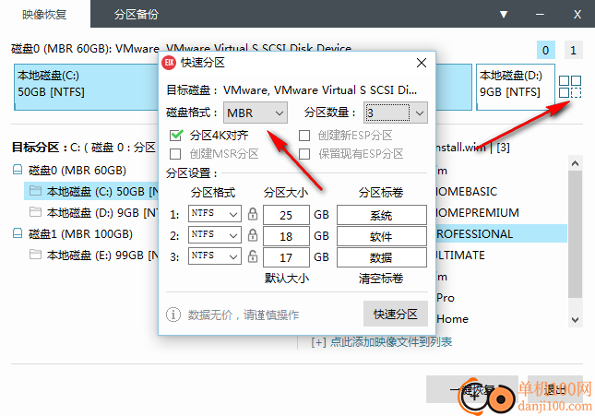Toggle lock icon for partition 2 size
The image size is (595, 416).
[253, 236]
